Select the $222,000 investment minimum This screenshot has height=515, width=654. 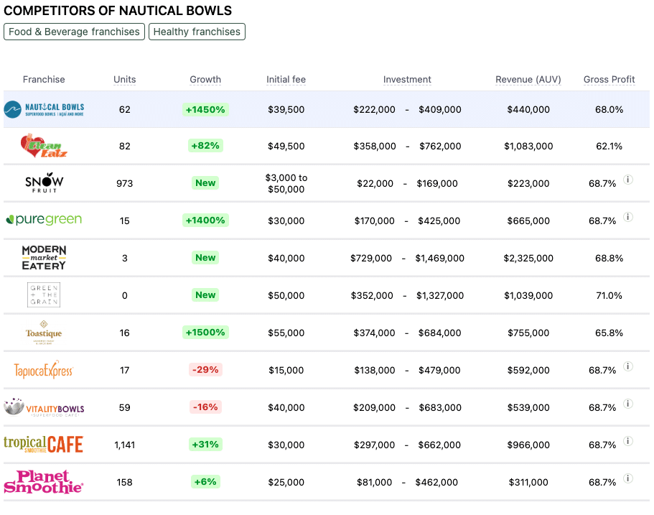click(374, 109)
